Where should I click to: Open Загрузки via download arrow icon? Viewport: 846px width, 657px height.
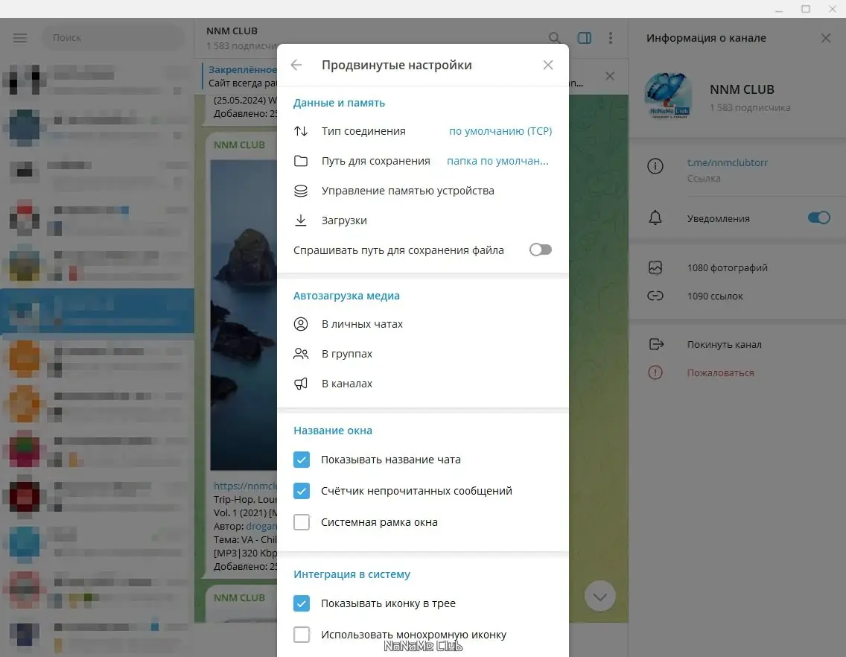[x=301, y=220]
